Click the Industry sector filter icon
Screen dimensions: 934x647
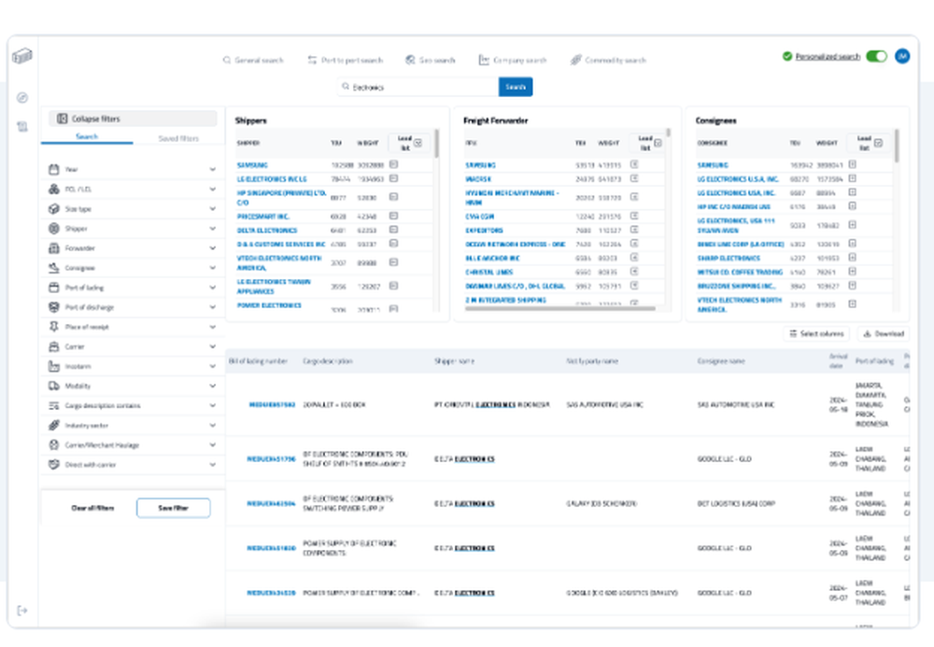pos(53,425)
